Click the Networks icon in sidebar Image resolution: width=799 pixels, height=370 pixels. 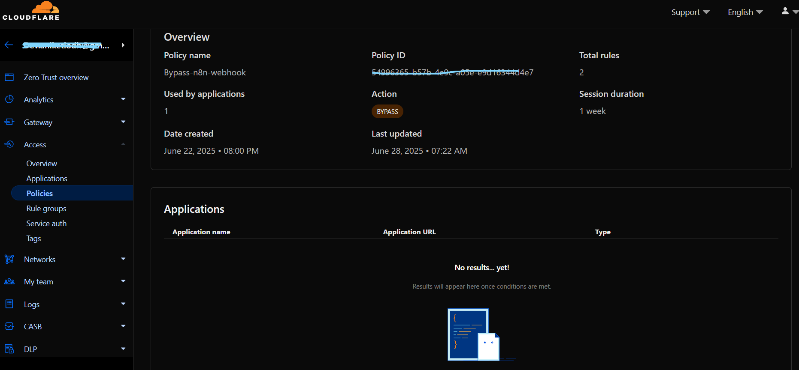(9, 259)
